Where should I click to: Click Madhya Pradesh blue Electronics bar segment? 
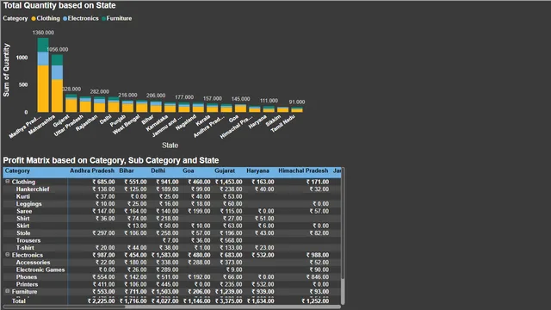(x=43, y=59)
